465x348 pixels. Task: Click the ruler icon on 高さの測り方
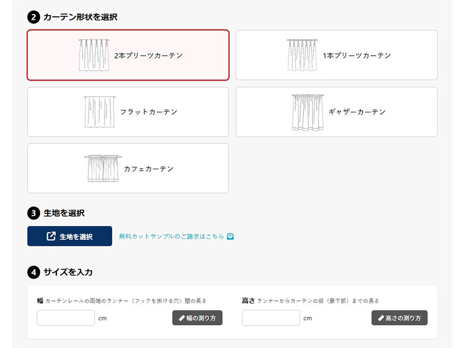(x=381, y=318)
